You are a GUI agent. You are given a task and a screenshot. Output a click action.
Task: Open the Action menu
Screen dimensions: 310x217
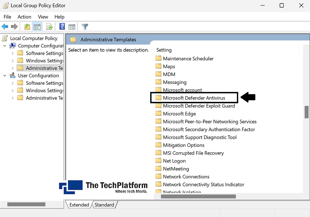click(x=24, y=17)
